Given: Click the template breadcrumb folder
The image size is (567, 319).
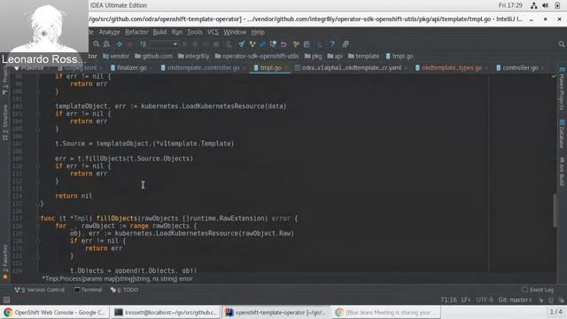Looking at the screenshot, I should tap(364, 56).
